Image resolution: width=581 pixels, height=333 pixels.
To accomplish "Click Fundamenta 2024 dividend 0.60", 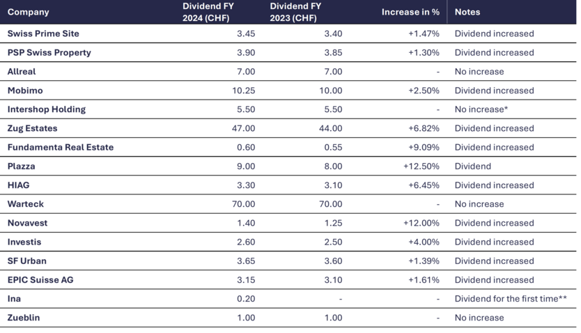I will tap(246, 147).
